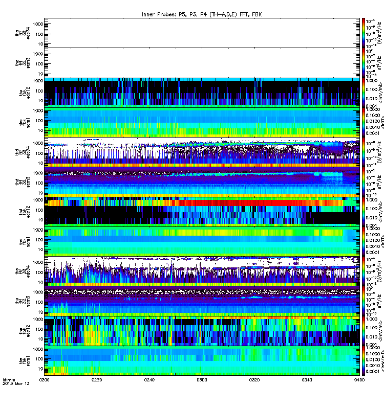
Task: Click the color bar beside the fbk scm1 panel
Action: click(x=364, y=361)
